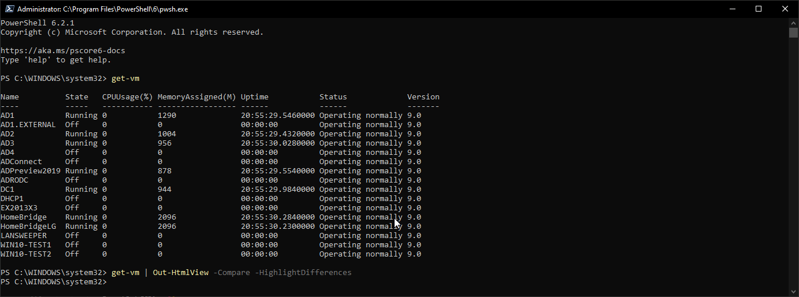Click the scrollbar up arrow
Screen dimensions: 799x297
point(793,22)
